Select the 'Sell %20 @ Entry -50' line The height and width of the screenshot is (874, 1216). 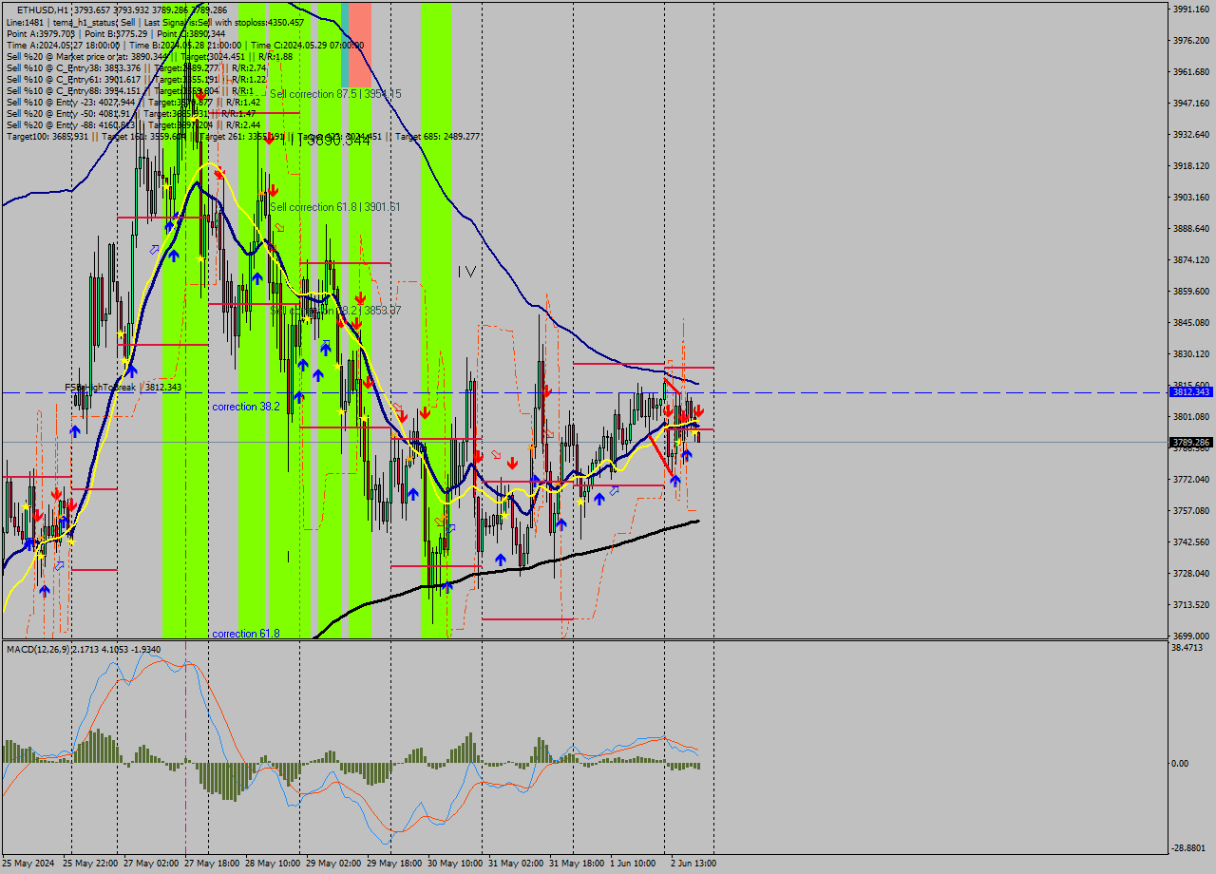131,113
